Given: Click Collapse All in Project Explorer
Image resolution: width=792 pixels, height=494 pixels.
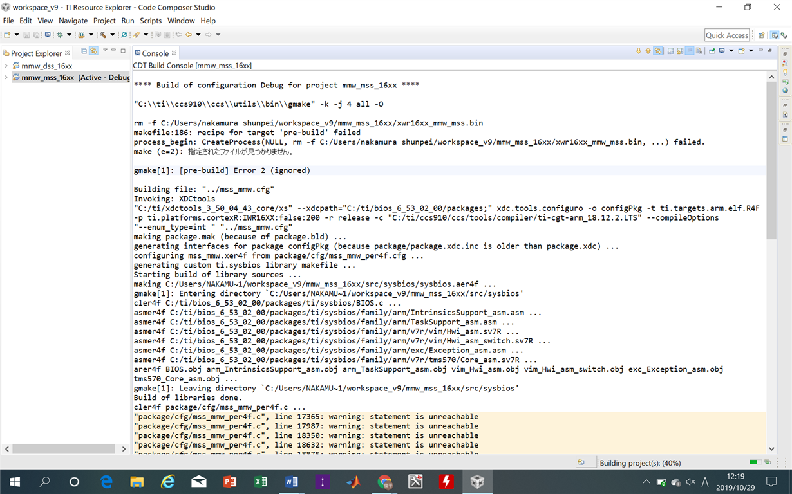Looking at the screenshot, I should tap(84, 51).
